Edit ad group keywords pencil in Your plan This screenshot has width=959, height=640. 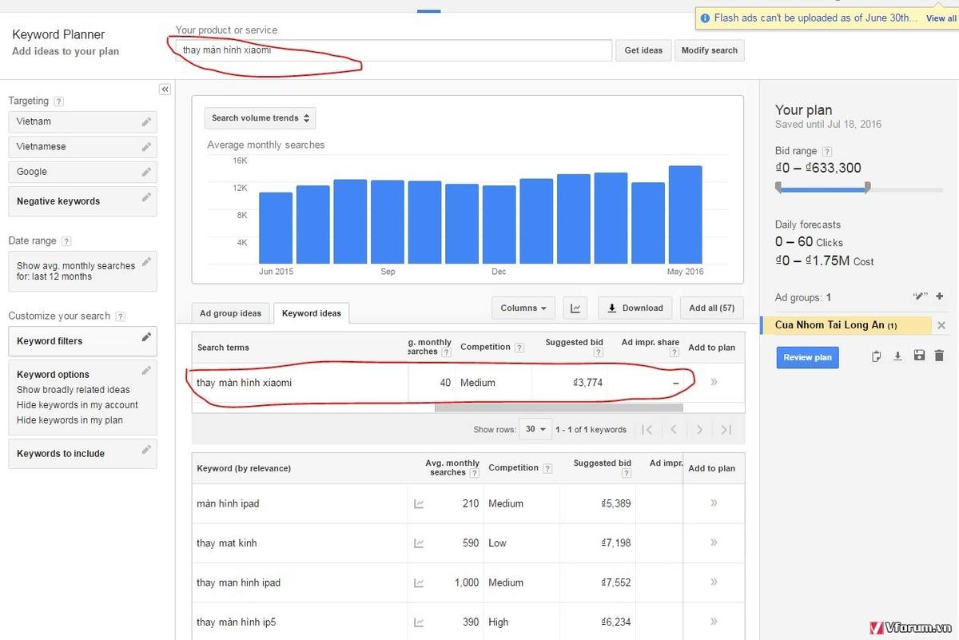point(920,296)
